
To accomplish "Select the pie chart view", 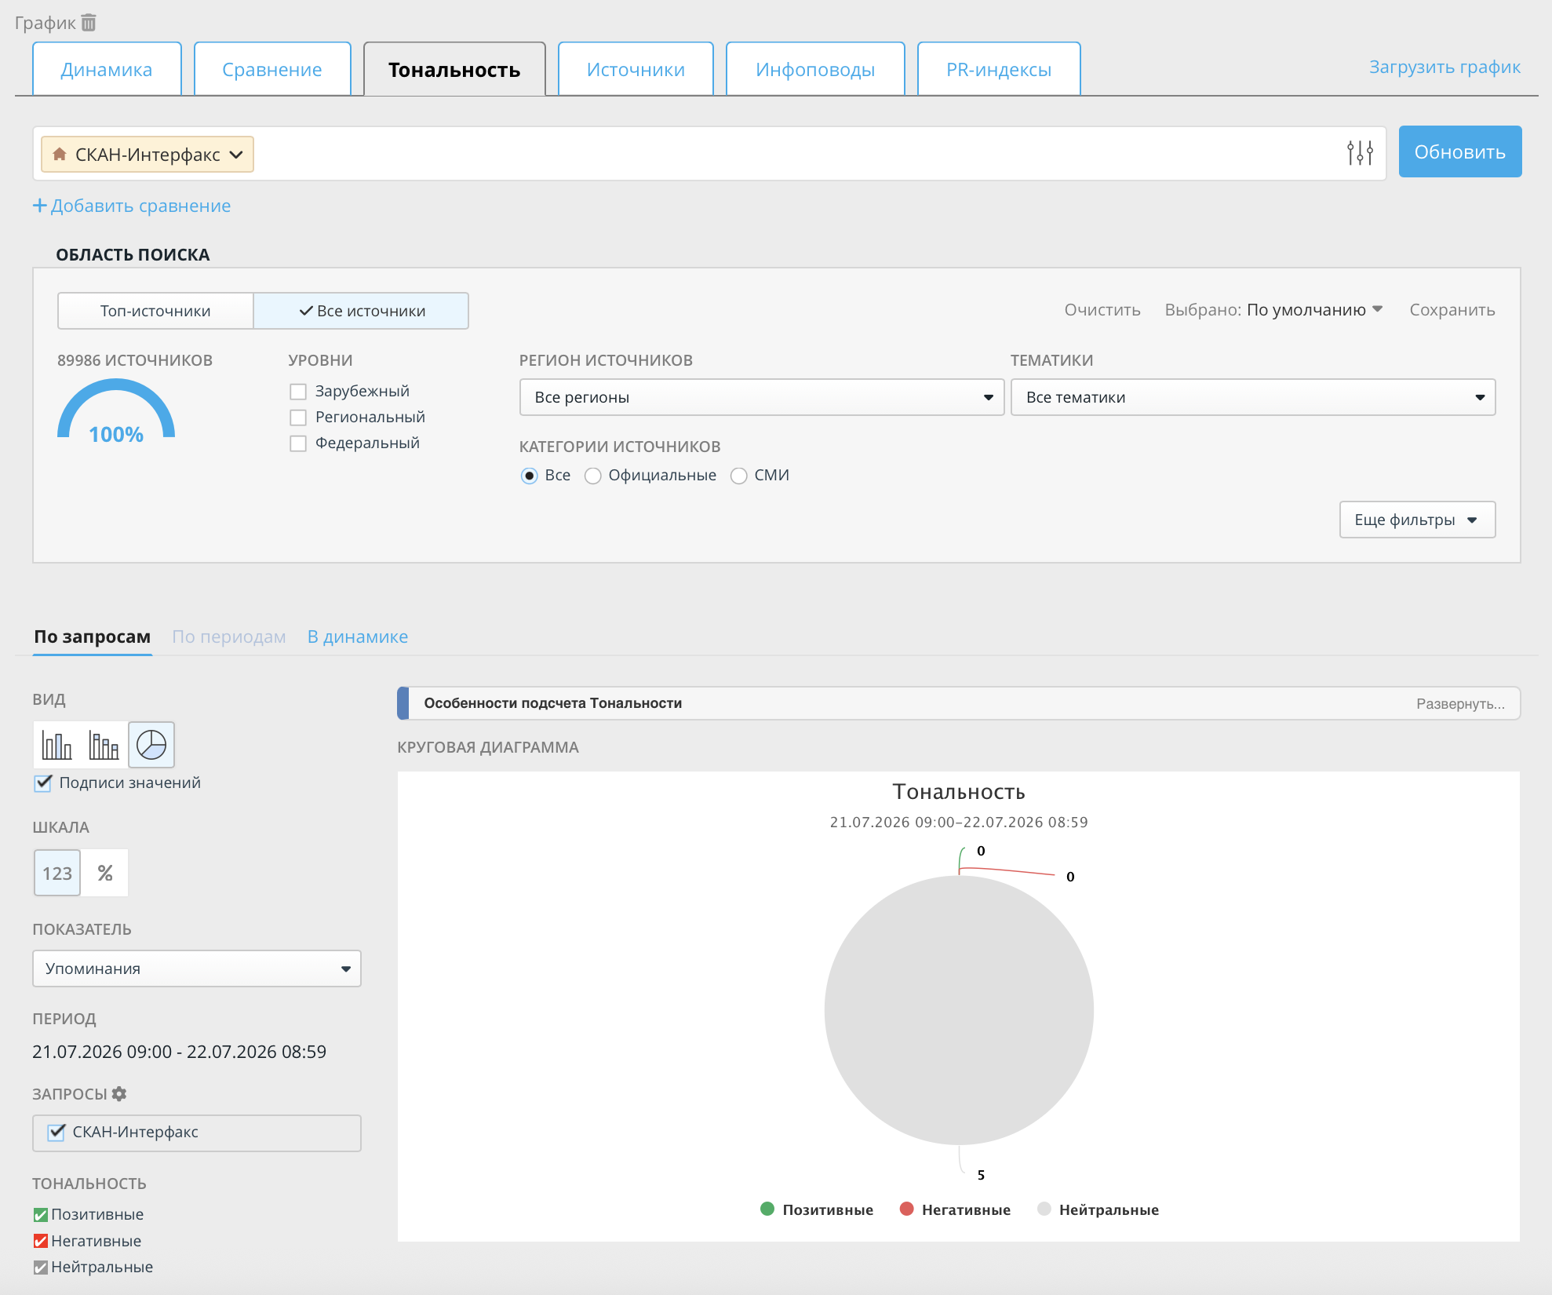I will [151, 745].
